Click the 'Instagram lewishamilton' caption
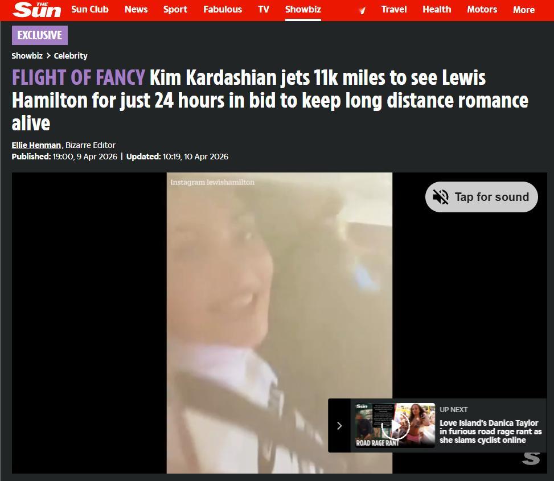Image resolution: width=554 pixels, height=481 pixels. 212,182
